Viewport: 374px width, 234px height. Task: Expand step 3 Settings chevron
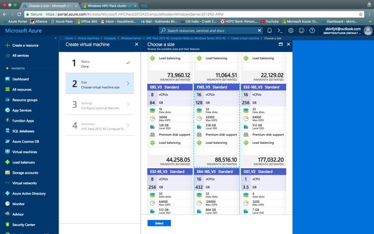(x=128, y=104)
